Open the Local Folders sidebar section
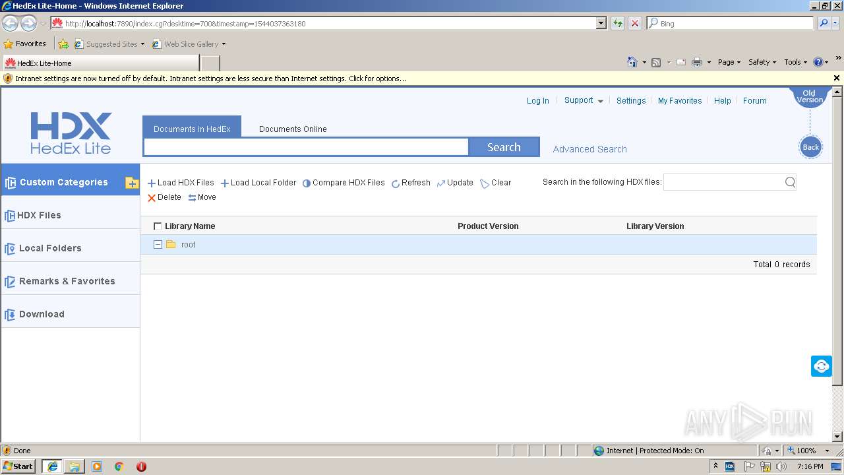The height and width of the screenshot is (475, 844). 71,248
